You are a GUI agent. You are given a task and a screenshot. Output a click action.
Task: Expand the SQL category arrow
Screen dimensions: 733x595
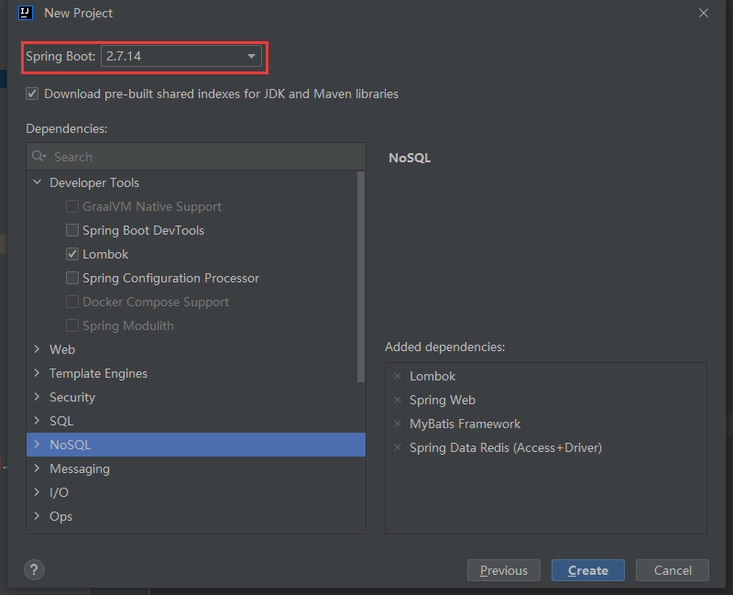(x=38, y=421)
